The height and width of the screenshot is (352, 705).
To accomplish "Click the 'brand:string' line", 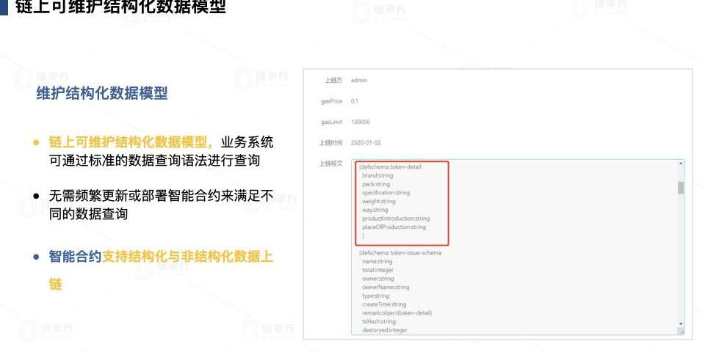I will [377, 175].
